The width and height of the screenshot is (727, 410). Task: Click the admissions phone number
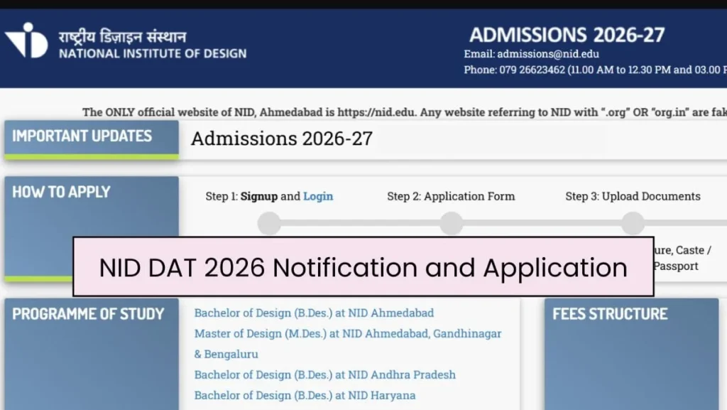[526, 70]
